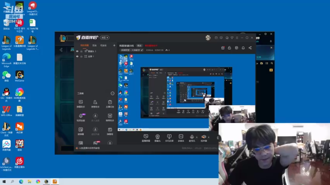Open the hamburger menu in 直播伴侣 title bar

[237, 38]
